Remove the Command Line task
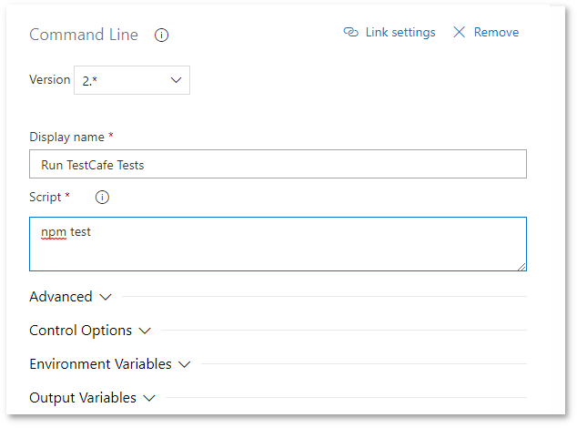This screenshot has height=428, width=577. 496,33
